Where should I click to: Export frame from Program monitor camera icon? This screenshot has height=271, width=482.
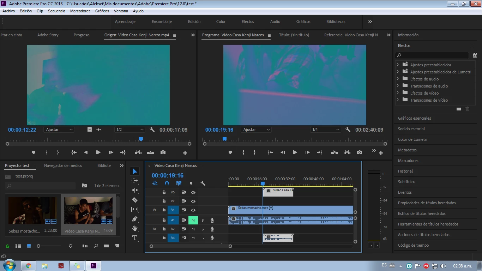[359, 152]
